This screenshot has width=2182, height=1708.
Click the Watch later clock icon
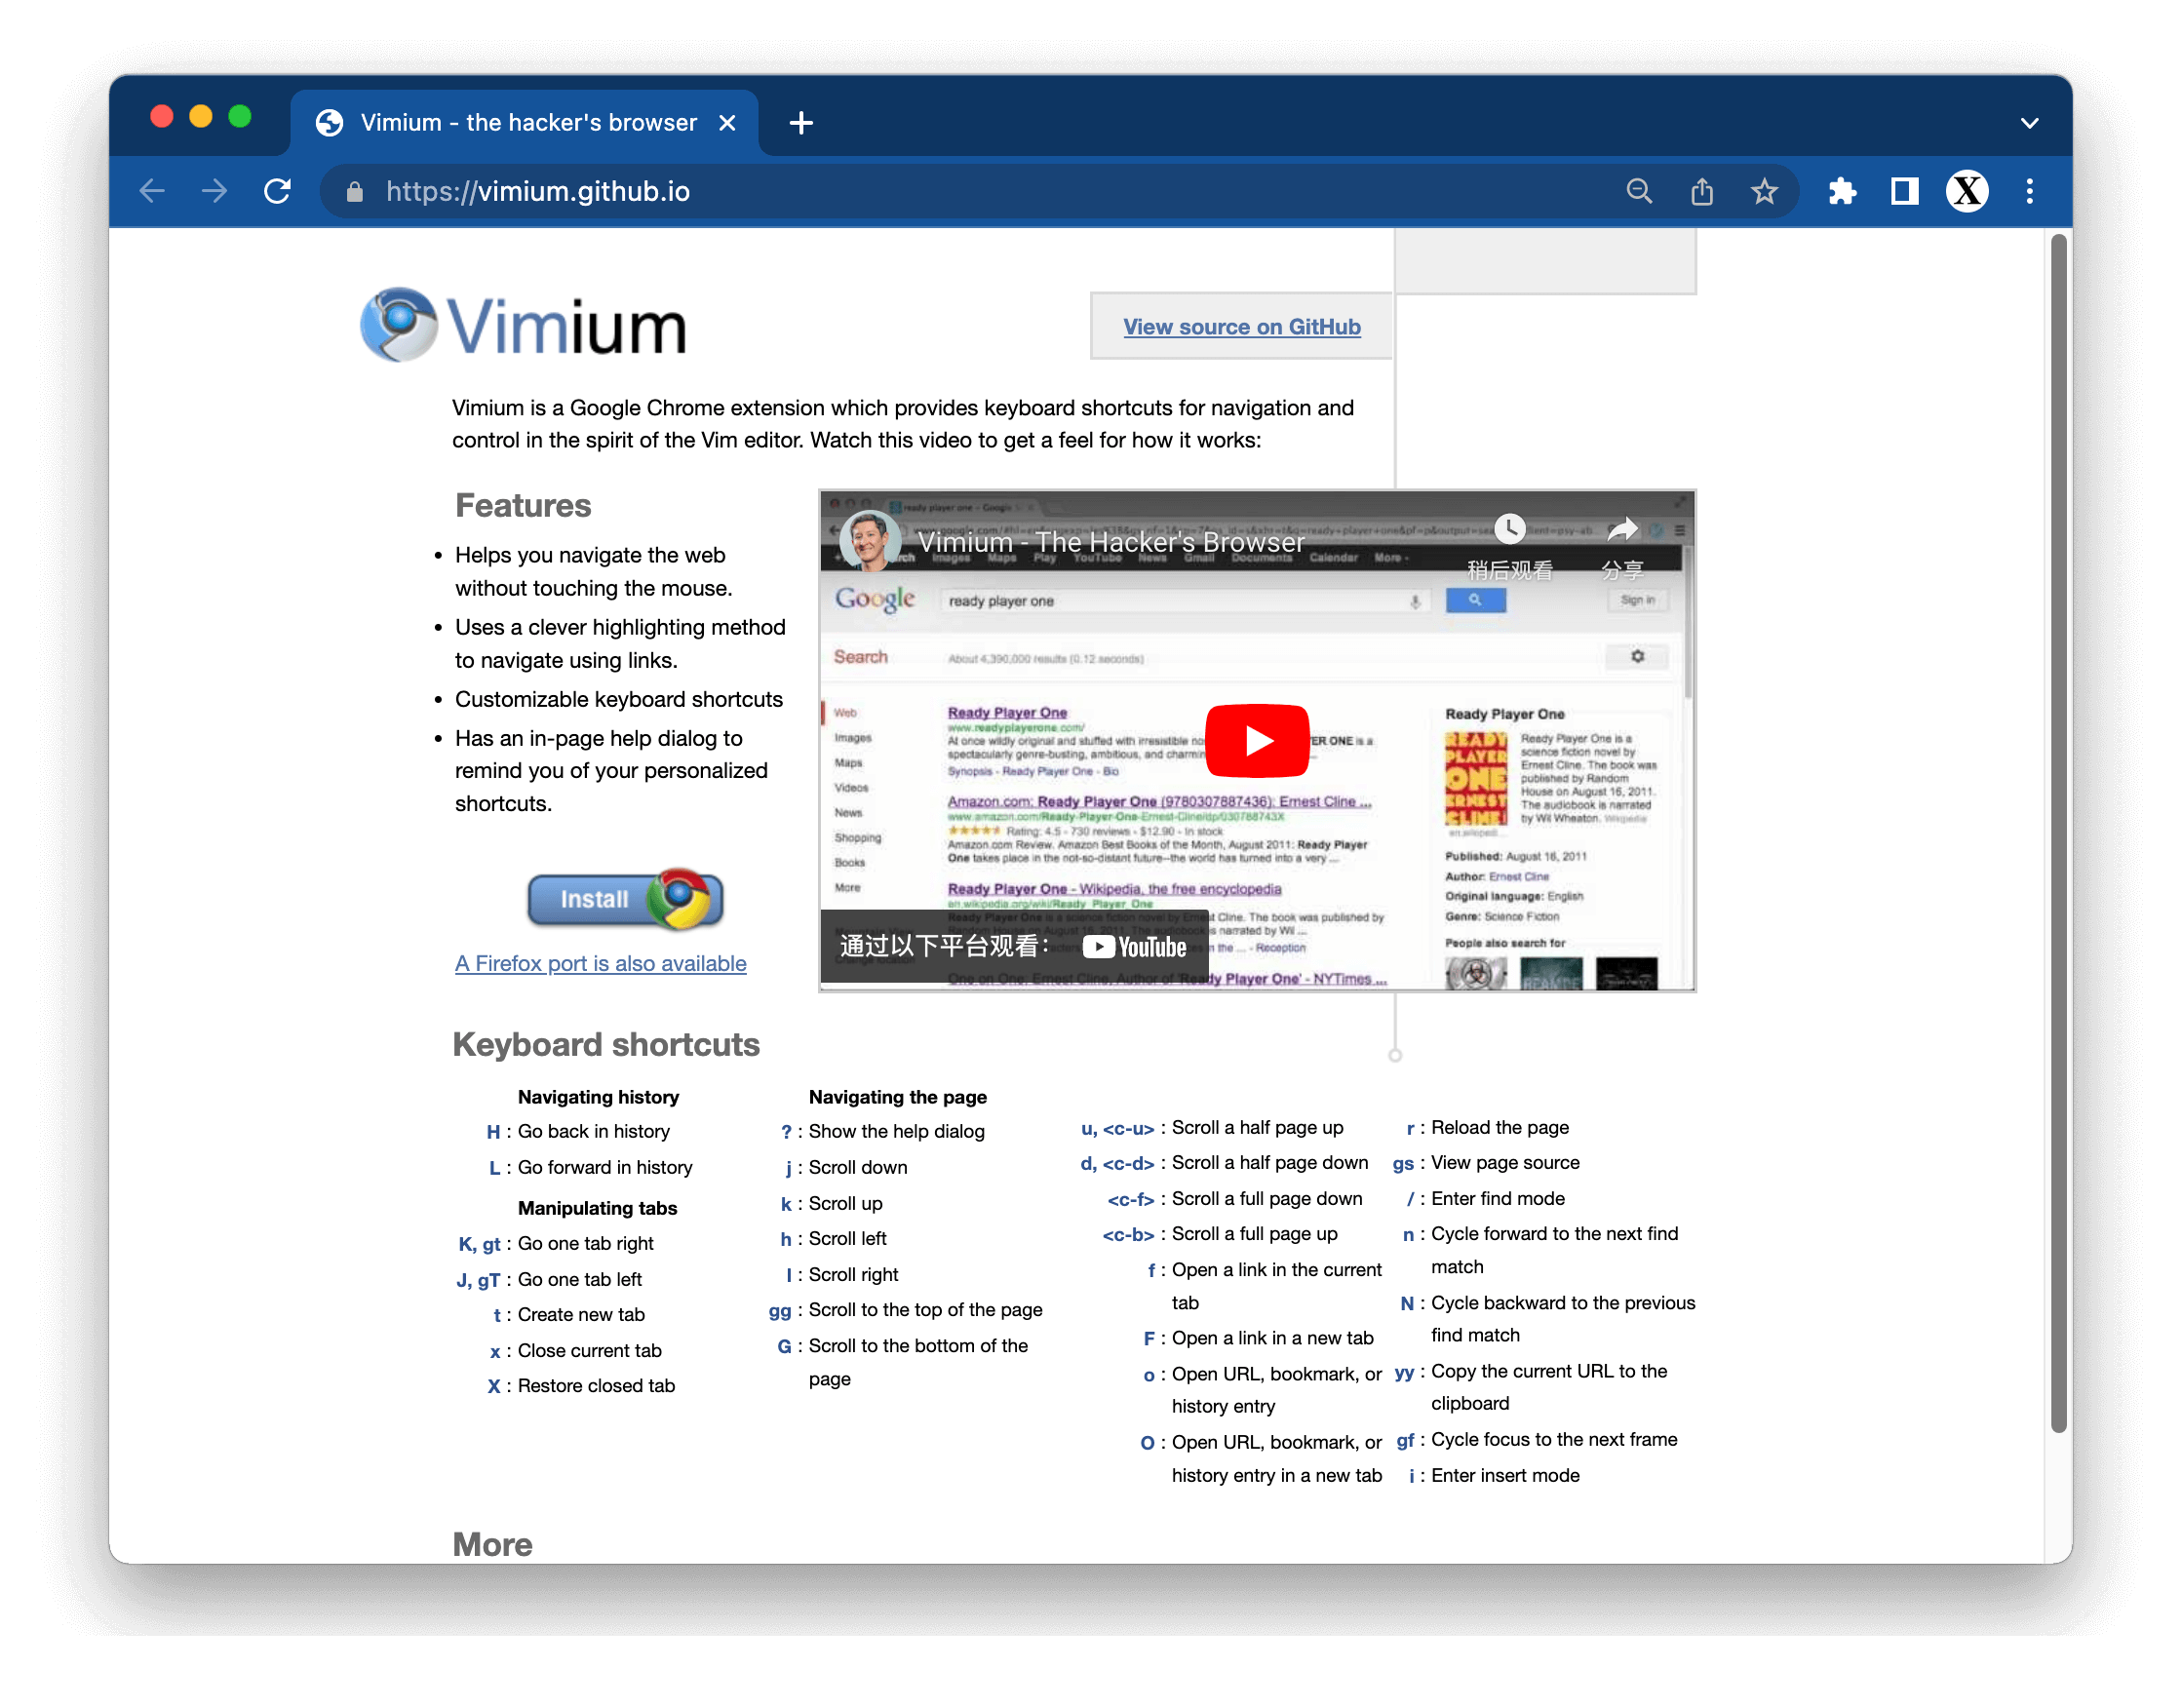coord(1509,530)
